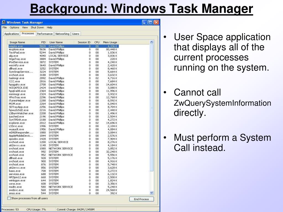Select the jusched.exe process
This screenshot has width=283, height=212.
coord(64,117)
